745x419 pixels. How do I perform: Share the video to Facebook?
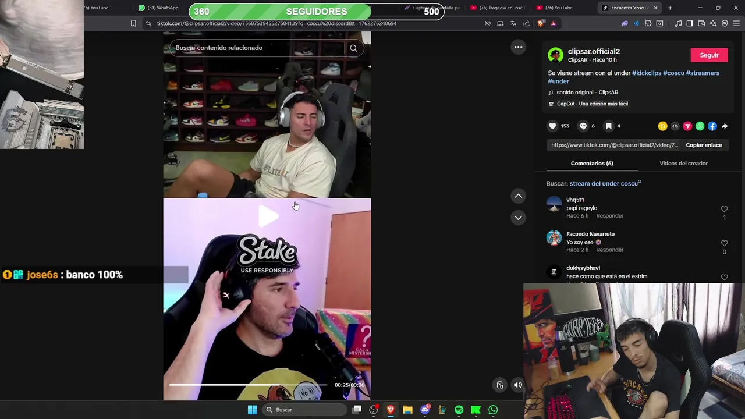[712, 126]
